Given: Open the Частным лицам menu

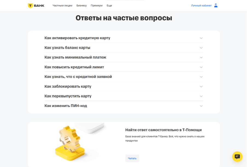Looking at the screenshot, I should [x=62, y=5].
